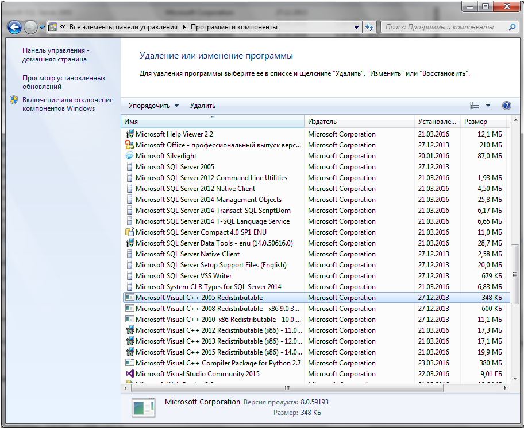Click the Microsoft Office program icon
Image resolution: width=524 pixels, height=428 pixels.
[130, 145]
